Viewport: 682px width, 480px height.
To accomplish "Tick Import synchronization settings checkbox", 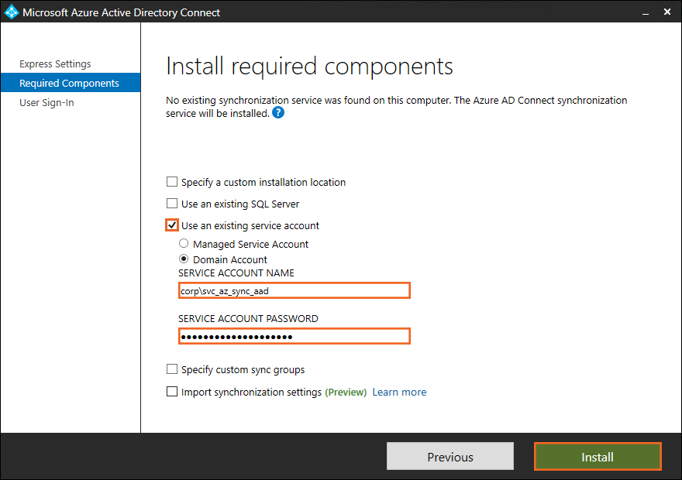I will coord(172,392).
